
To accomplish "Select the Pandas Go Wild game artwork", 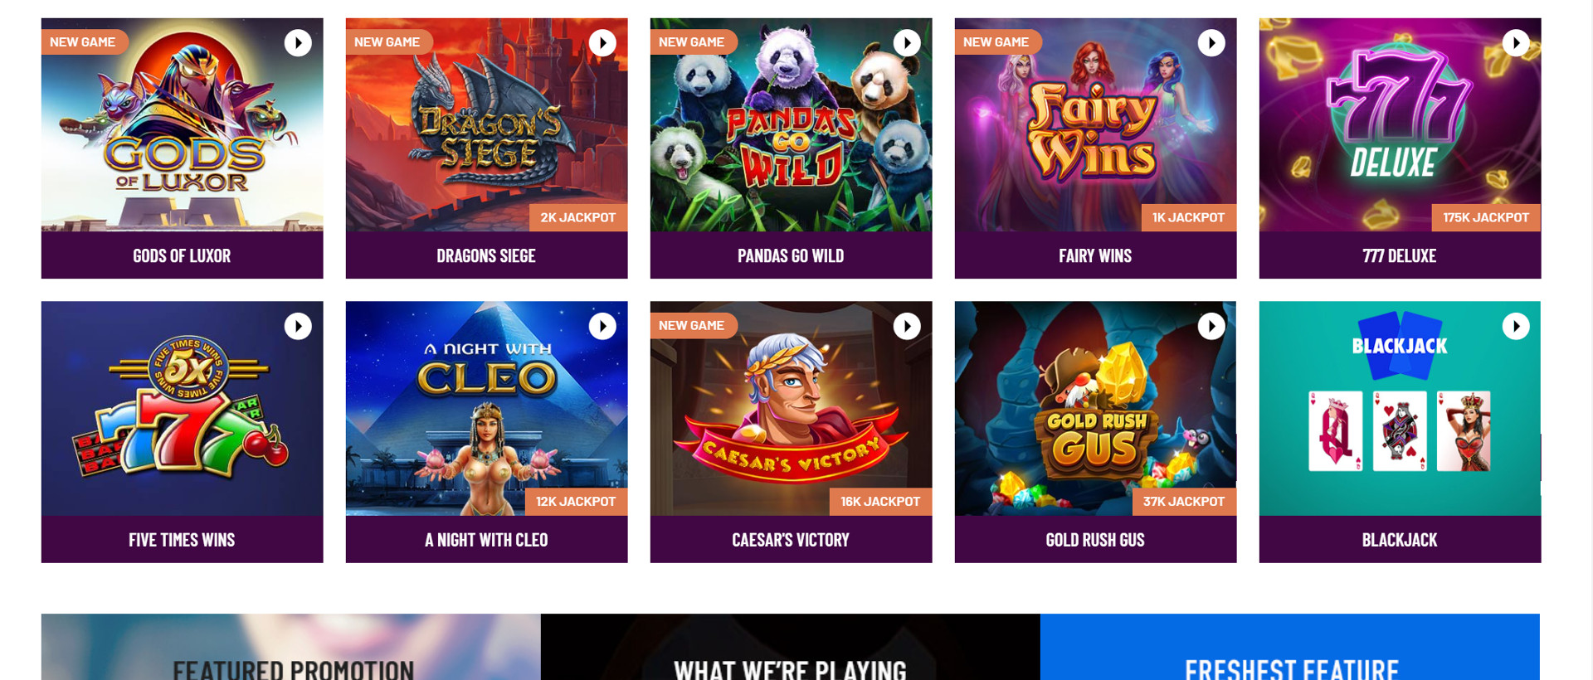I will (791, 125).
